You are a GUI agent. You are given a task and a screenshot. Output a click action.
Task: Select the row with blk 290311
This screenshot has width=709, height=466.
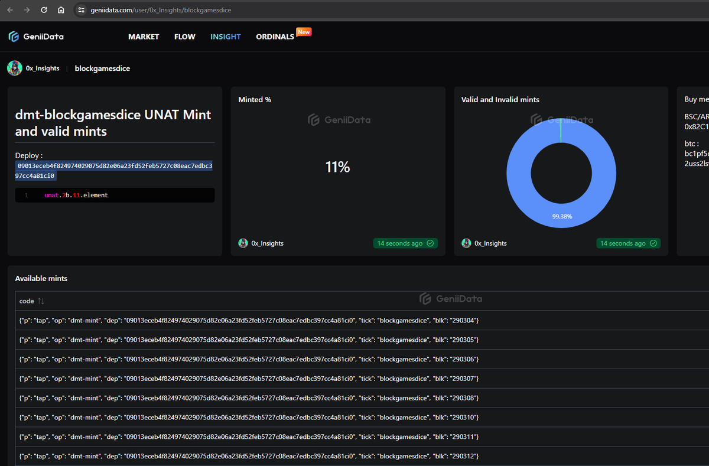[x=362, y=437]
